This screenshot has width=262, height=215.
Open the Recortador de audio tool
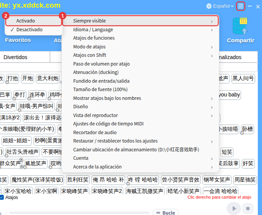pos(140,133)
